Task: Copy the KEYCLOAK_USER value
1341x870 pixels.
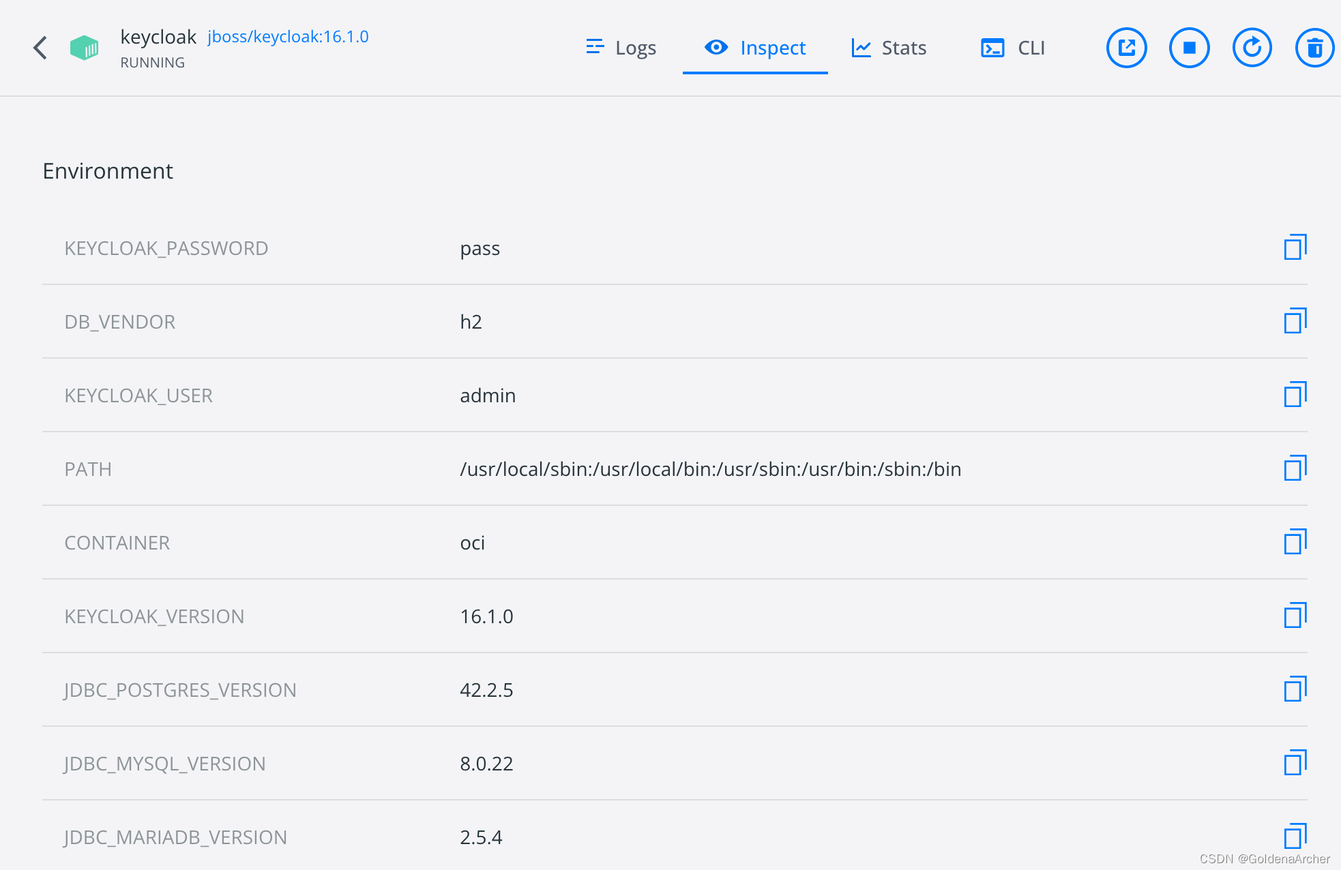Action: tap(1295, 395)
